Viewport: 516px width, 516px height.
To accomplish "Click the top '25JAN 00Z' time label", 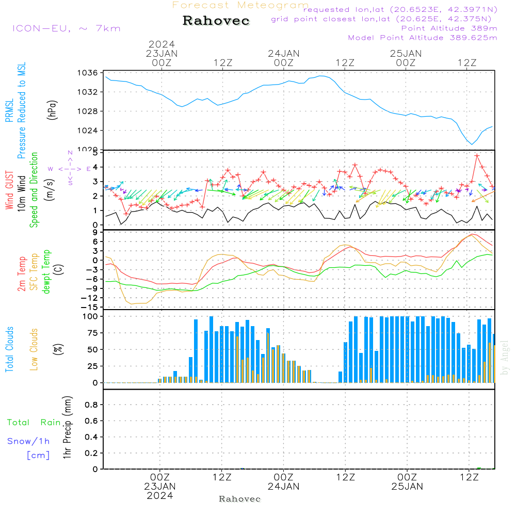I will coord(406,58).
